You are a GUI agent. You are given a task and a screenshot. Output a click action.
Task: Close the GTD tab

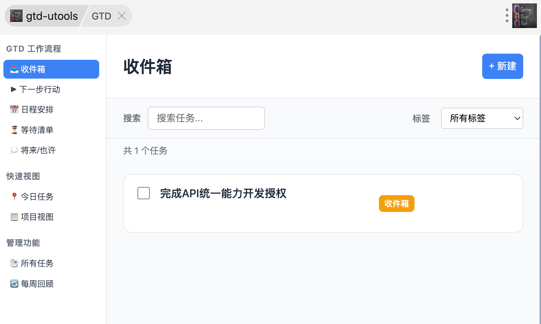click(122, 16)
